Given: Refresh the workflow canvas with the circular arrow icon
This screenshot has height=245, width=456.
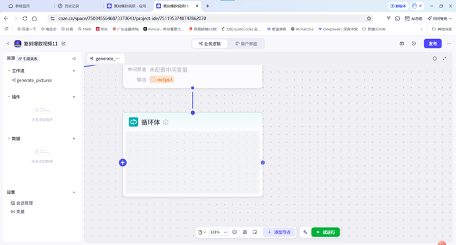Looking at the screenshot, I should click(x=435, y=59).
